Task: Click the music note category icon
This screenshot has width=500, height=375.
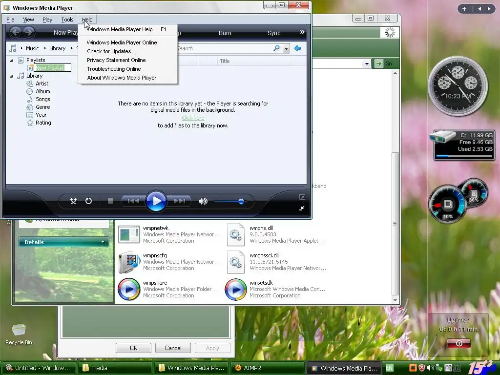Action: [12, 48]
